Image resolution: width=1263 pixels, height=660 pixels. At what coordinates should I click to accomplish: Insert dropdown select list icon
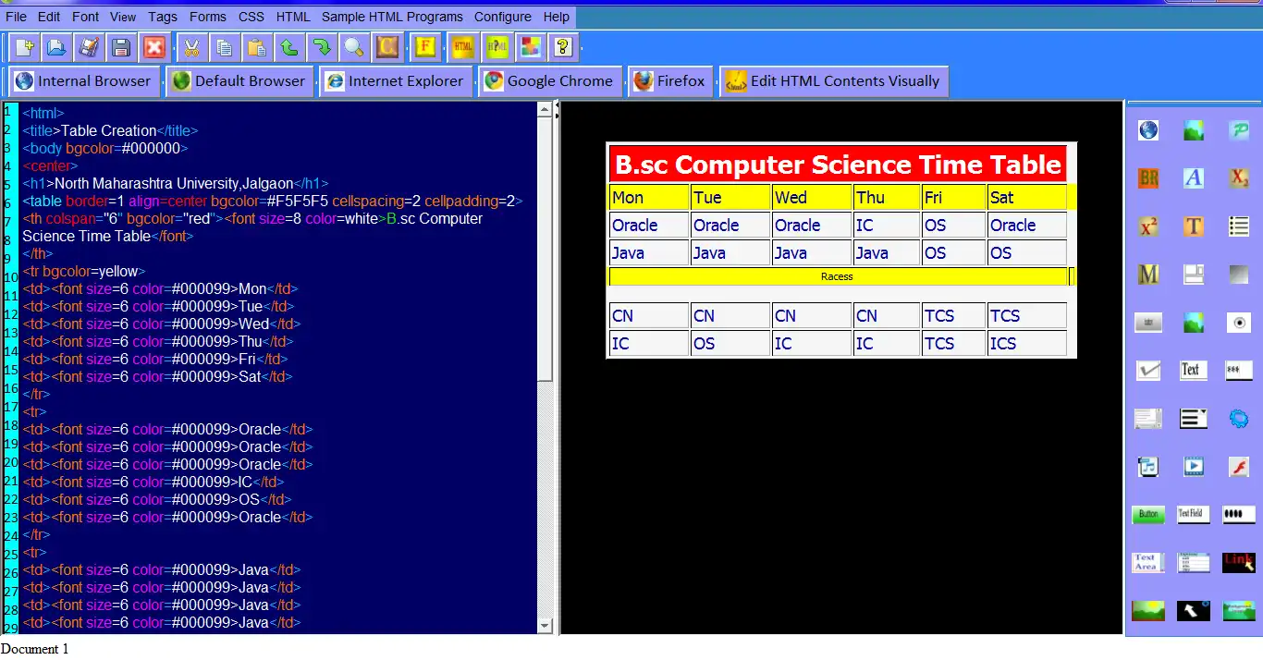click(x=1194, y=419)
